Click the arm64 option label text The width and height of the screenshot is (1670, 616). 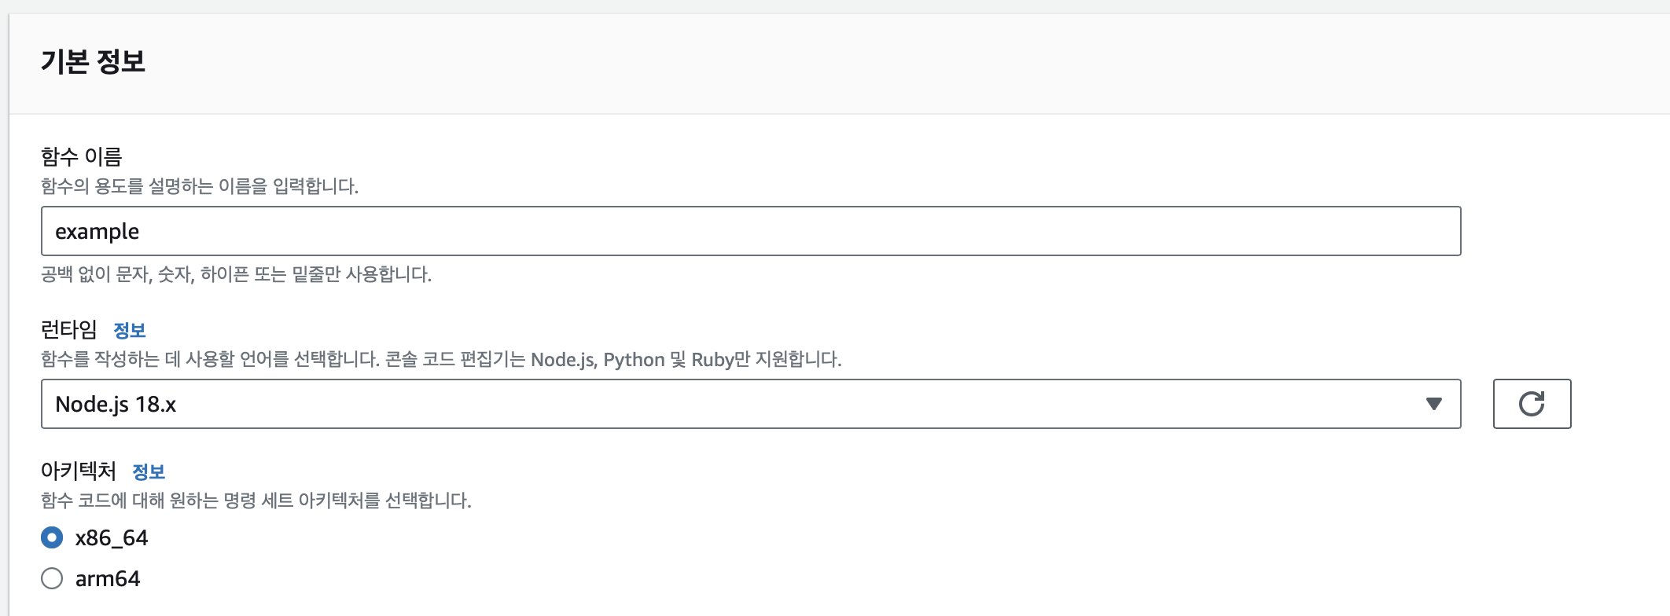(x=108, y=578)
